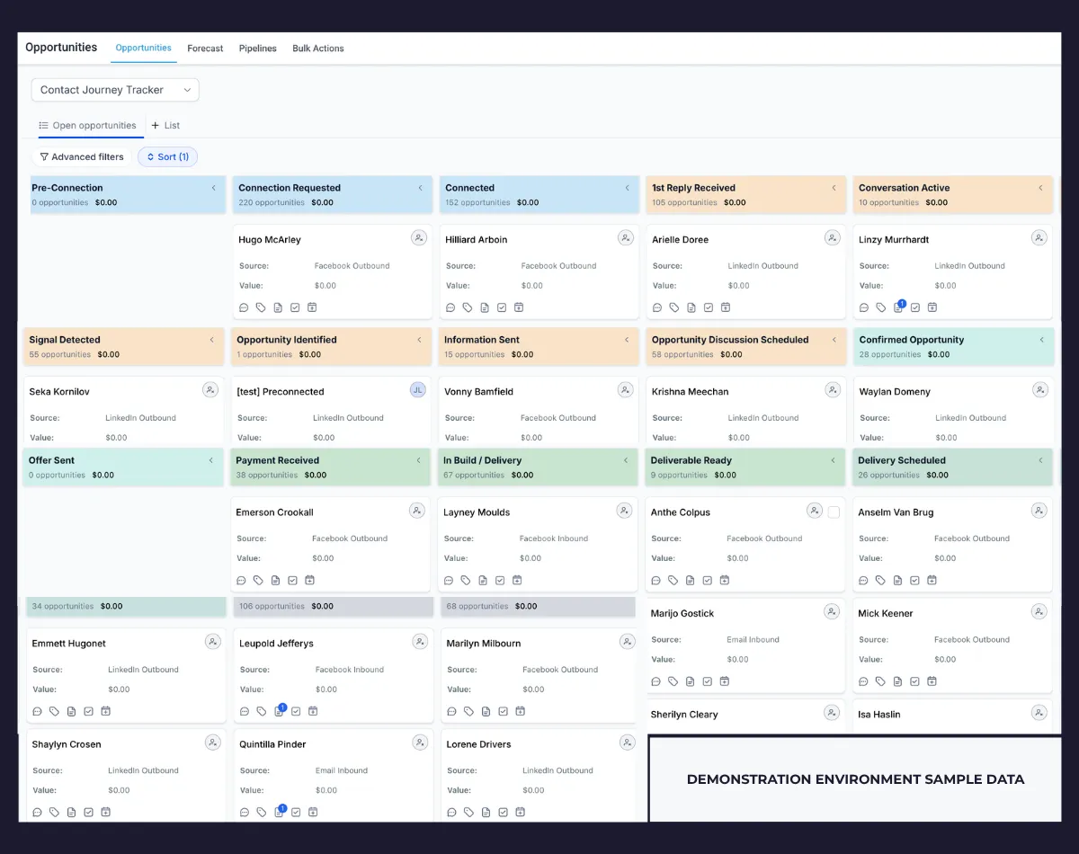Collapse the Payment Received stage column

click(419, 460)
